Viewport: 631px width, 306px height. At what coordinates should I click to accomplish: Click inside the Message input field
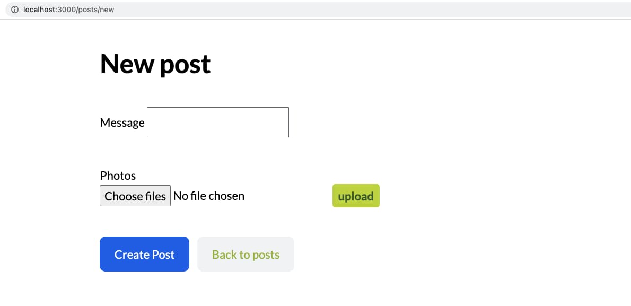click(217, 122)
